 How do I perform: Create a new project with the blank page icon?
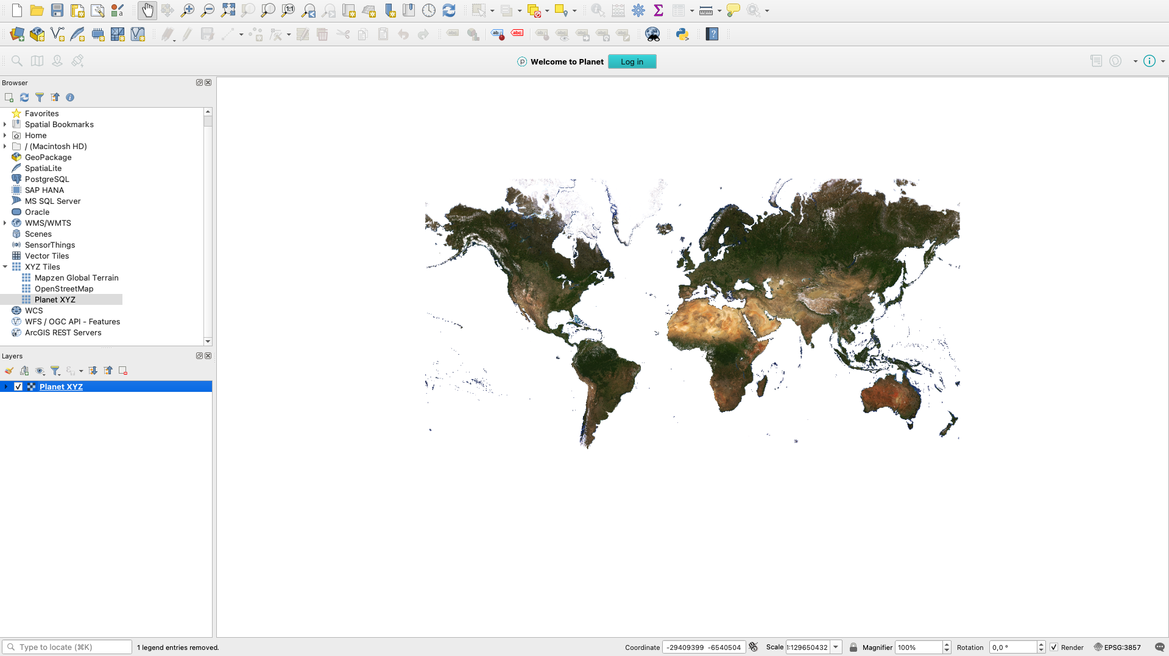coord(17,10)
